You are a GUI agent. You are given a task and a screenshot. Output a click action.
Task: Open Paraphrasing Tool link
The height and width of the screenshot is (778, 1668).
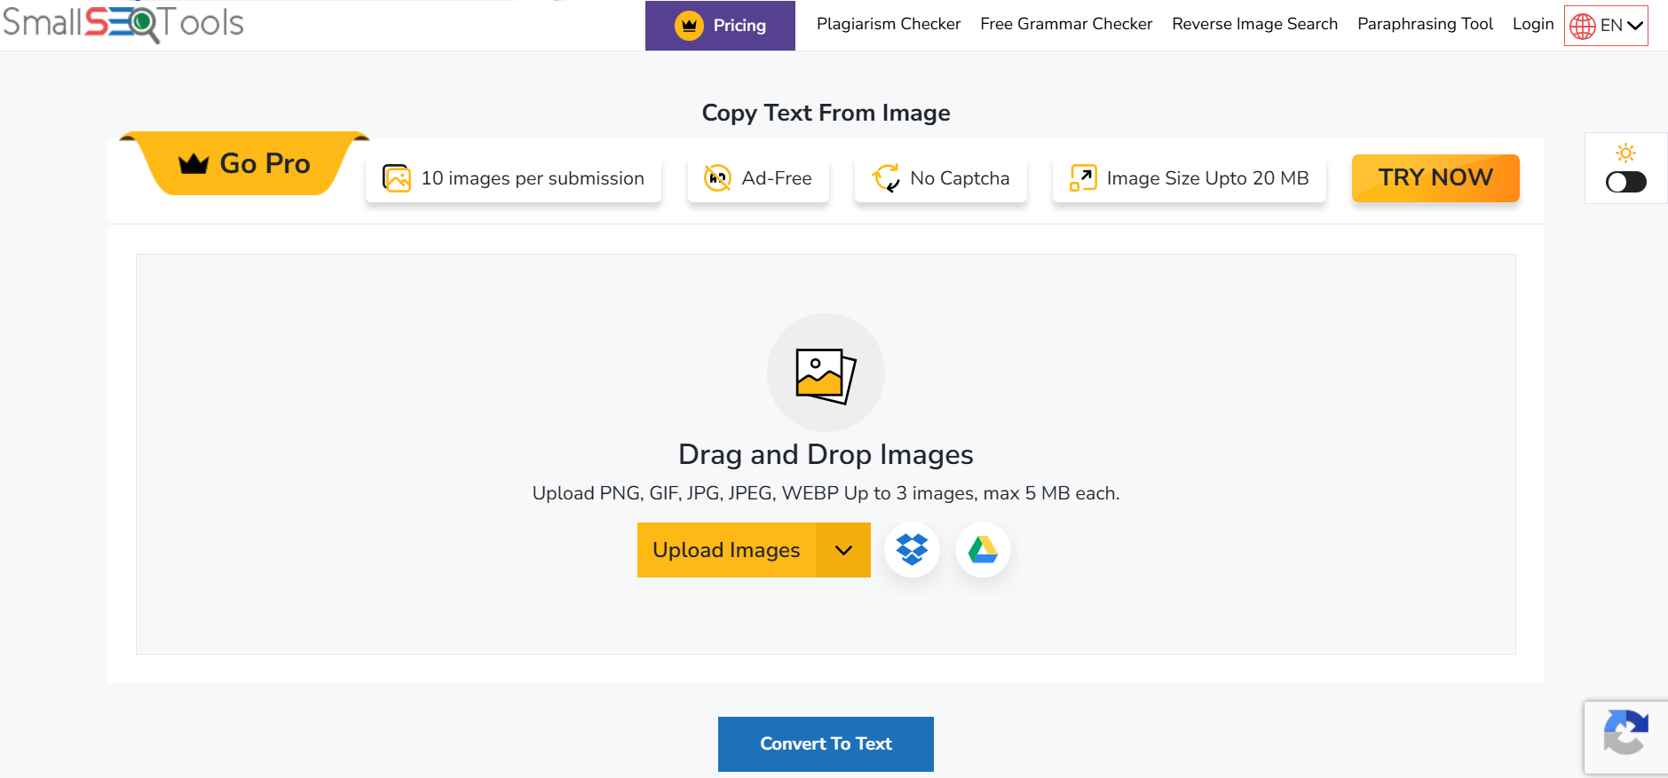(1425, 24)
